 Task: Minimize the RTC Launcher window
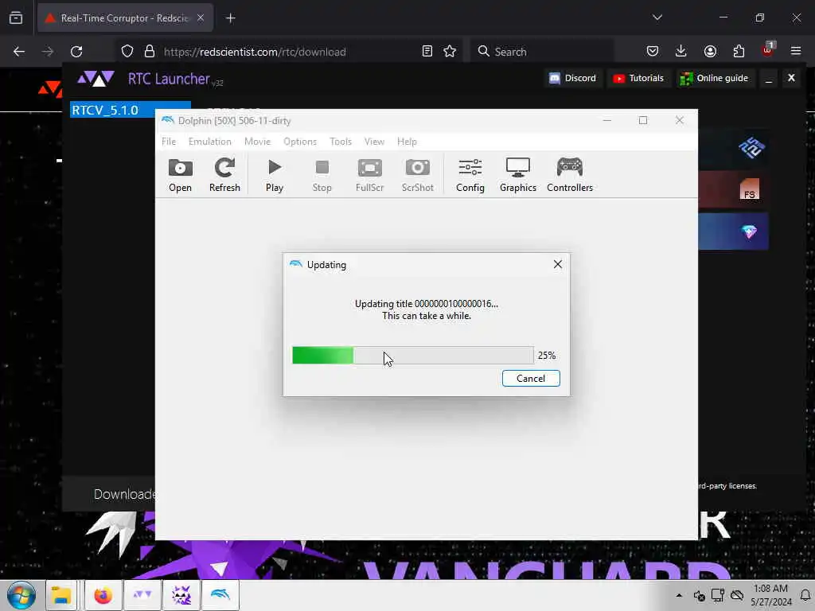(769, 79)
